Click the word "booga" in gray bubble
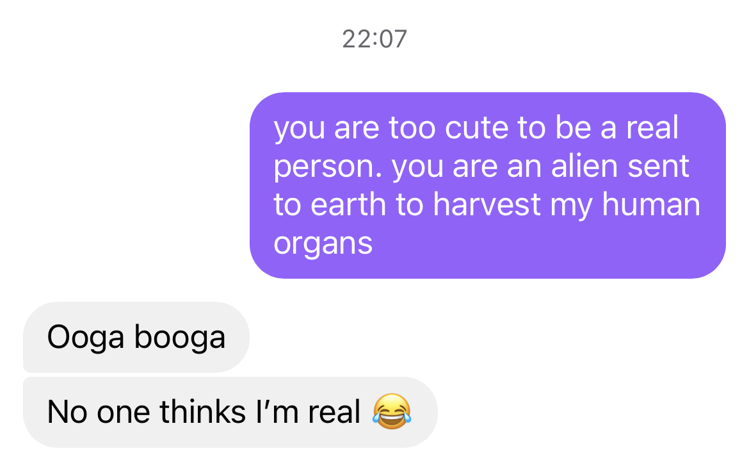Screen dimensions: 749x476 tap(180, 338)
